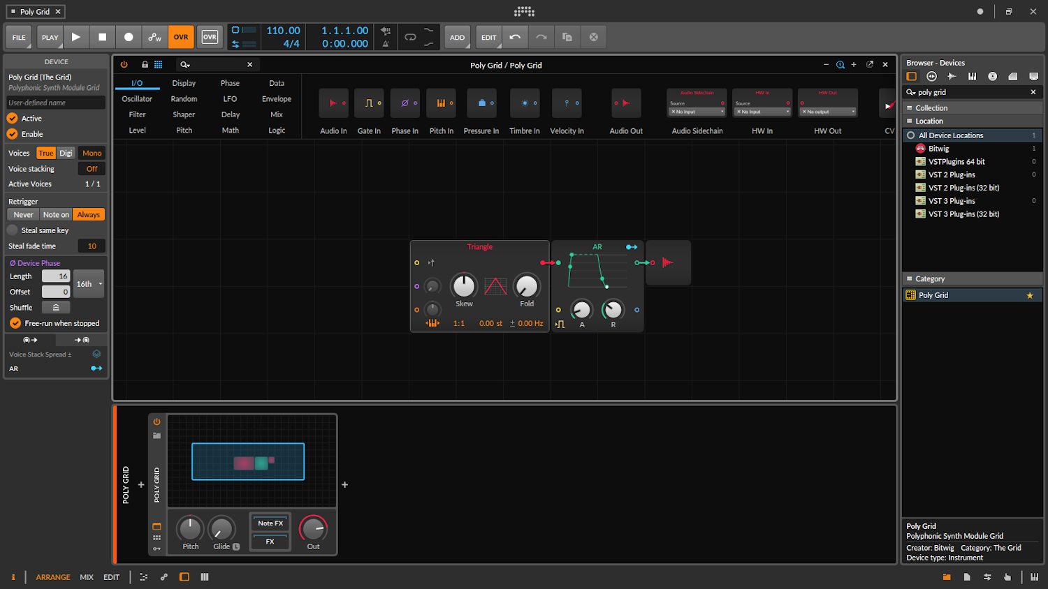Click the transport Play triangle icon
This screenshot has width=1048, height=589.
pyautogui.click(x=76, y=37)
